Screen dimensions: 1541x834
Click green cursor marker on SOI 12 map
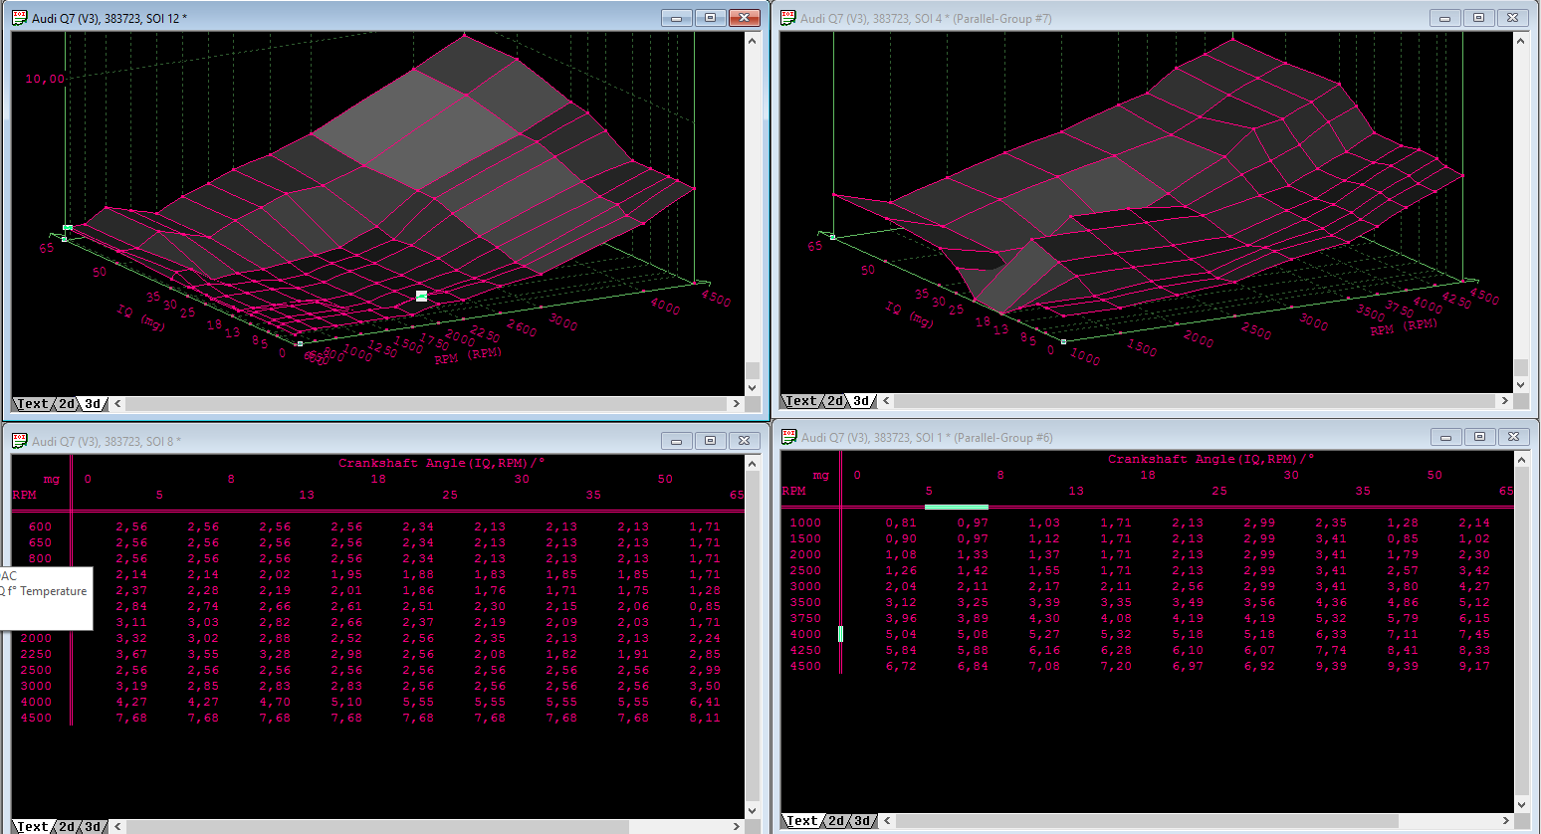(x=421, y=296)
